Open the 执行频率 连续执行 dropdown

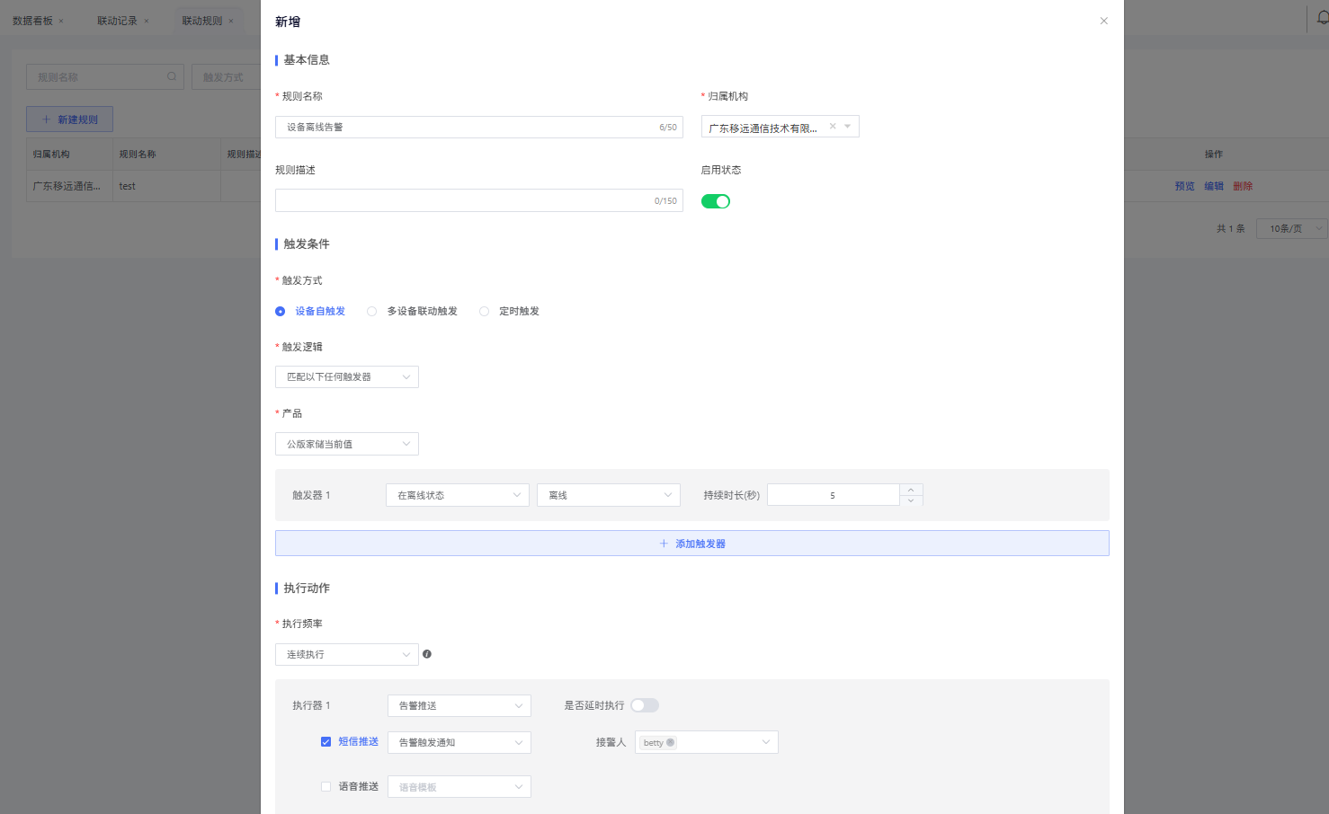(346, 654)
